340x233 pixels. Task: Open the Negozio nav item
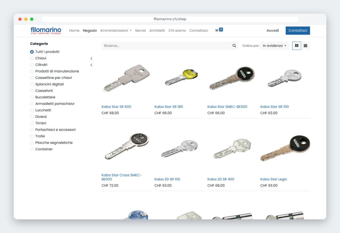click(90, 30)
